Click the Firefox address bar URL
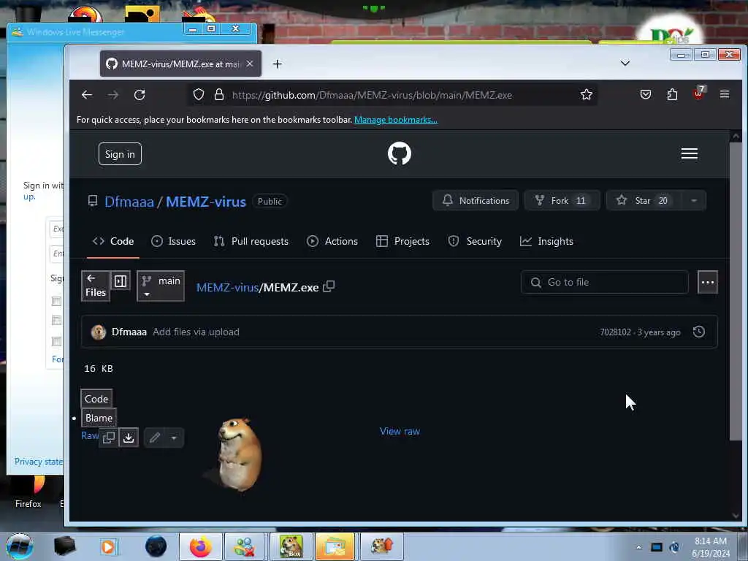Viewport: 748px width, 561px height. click(x=372, y=95)
